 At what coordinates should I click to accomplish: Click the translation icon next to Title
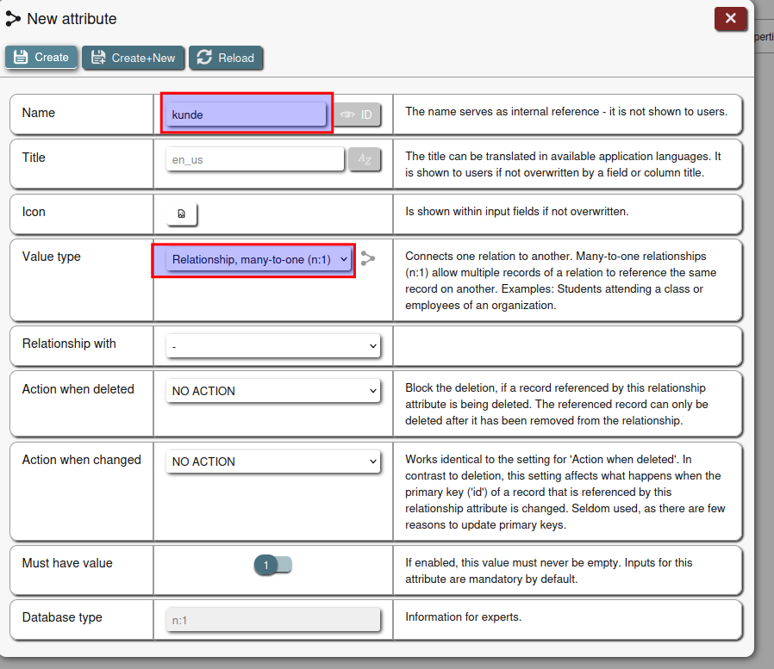[x=365, y=159]
